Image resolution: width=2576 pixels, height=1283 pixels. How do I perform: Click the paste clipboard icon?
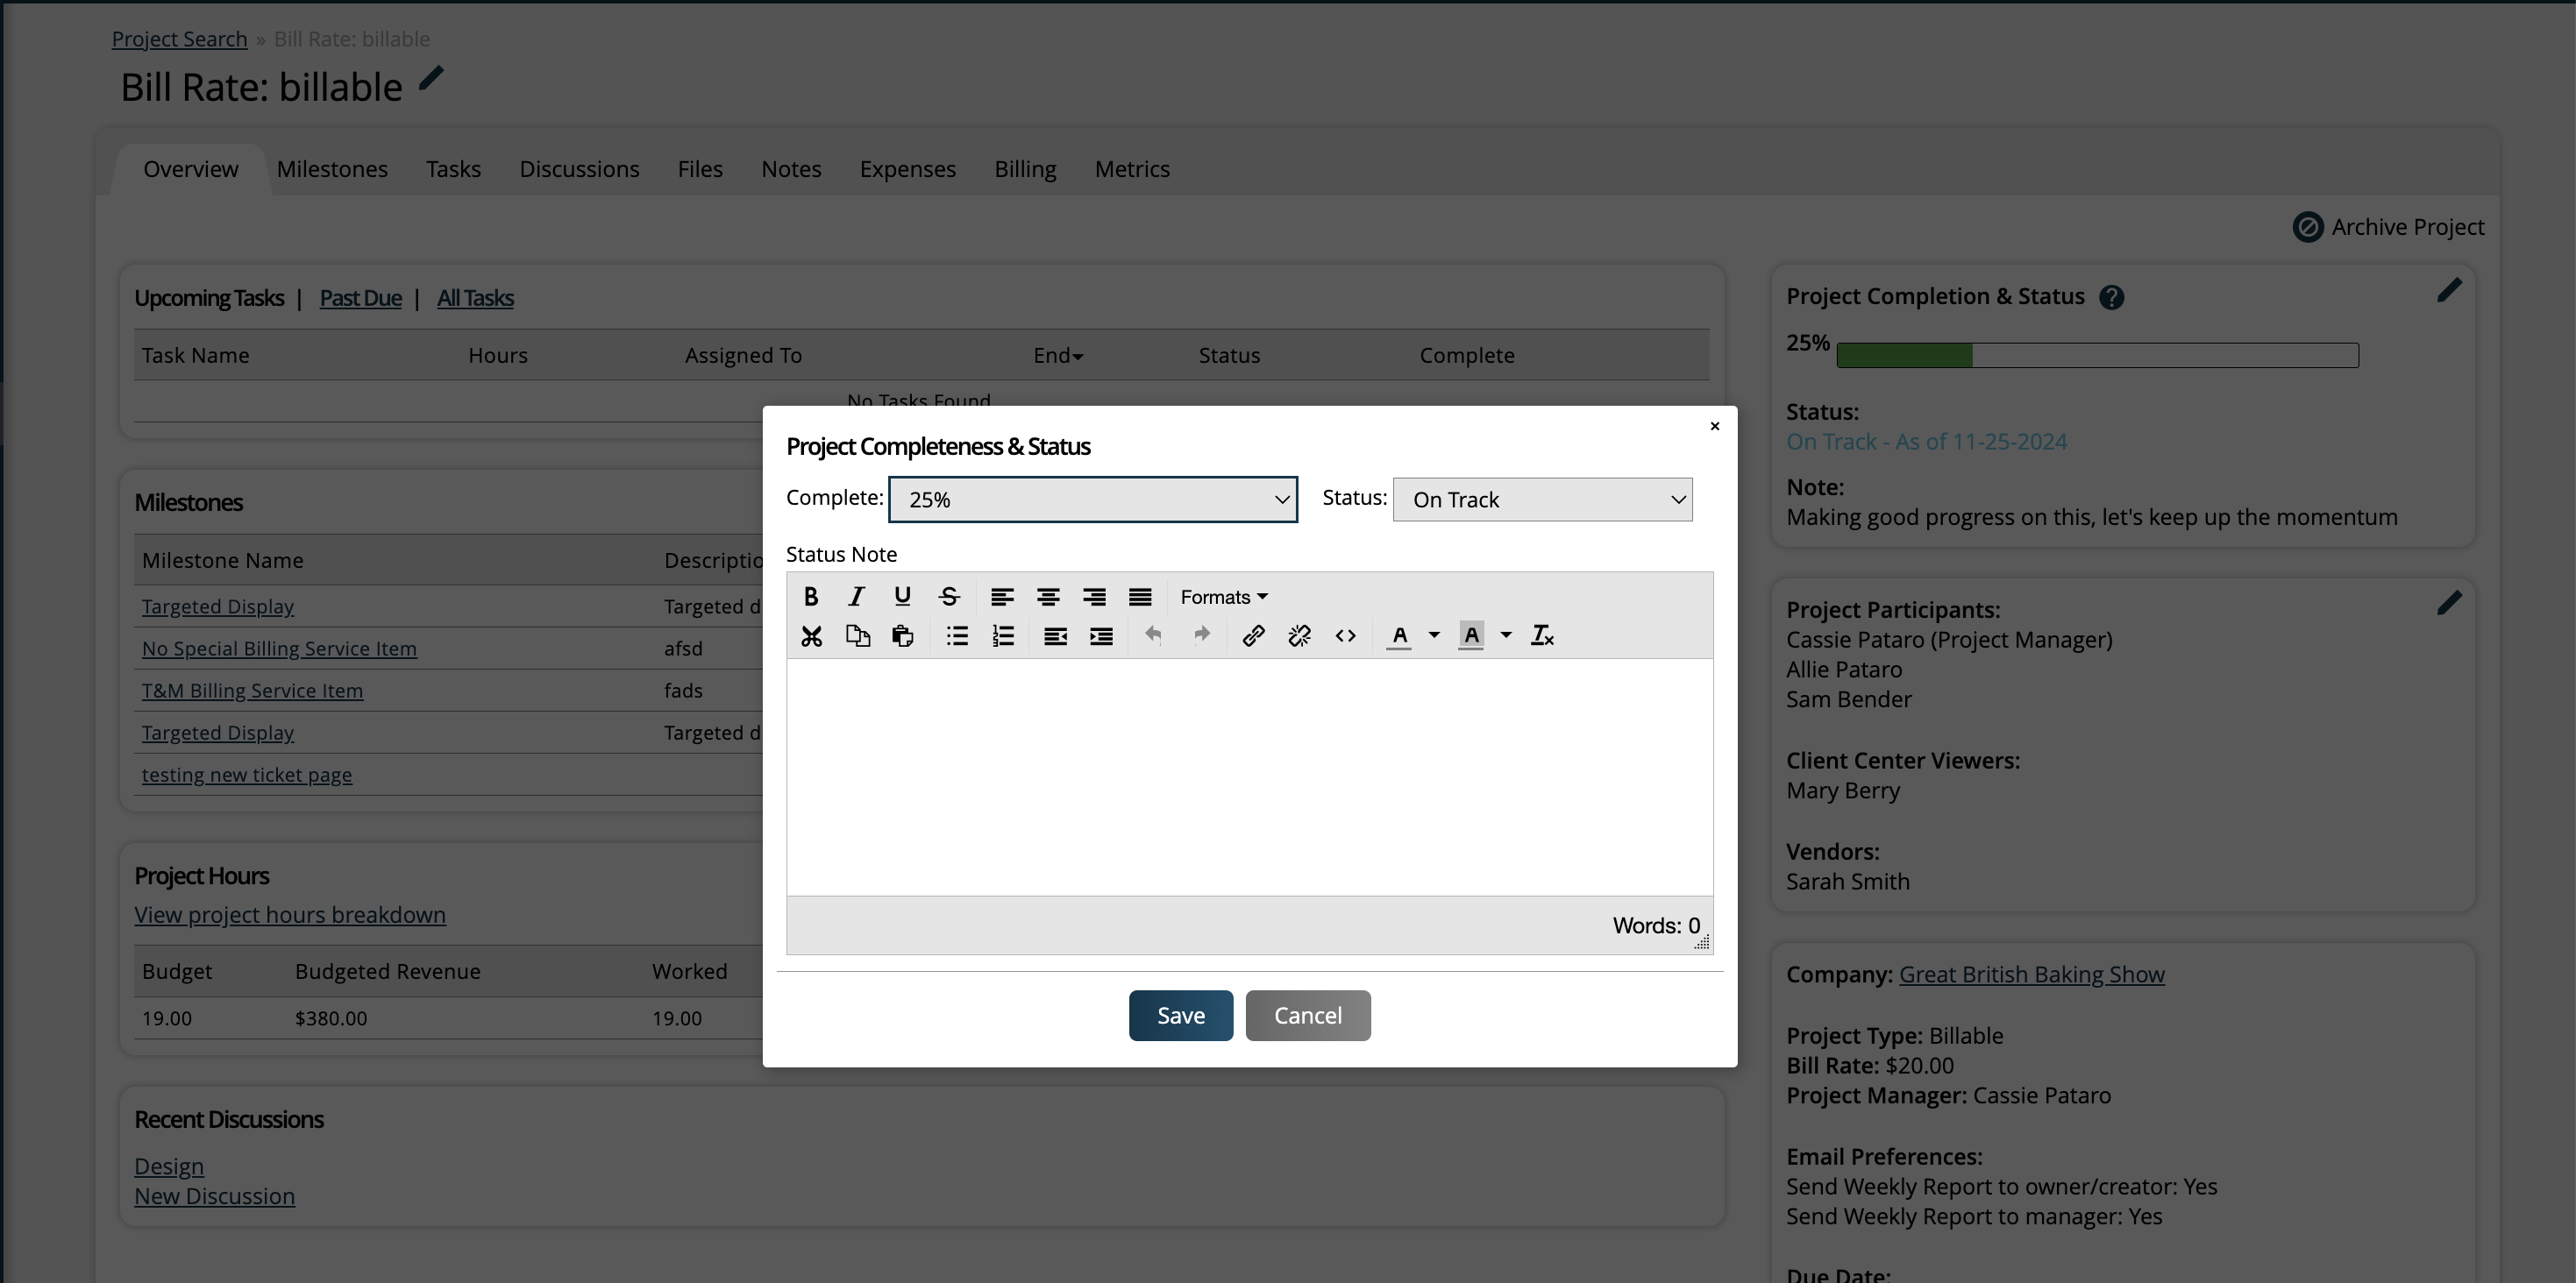pos(903,635)
